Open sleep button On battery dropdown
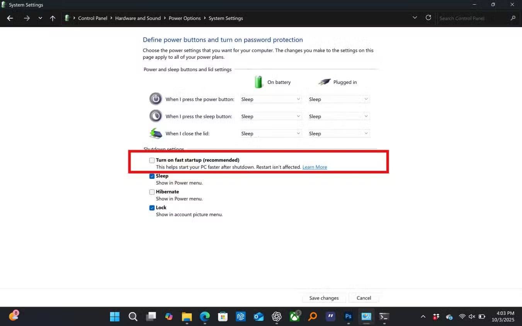 (x=270, y=116)
